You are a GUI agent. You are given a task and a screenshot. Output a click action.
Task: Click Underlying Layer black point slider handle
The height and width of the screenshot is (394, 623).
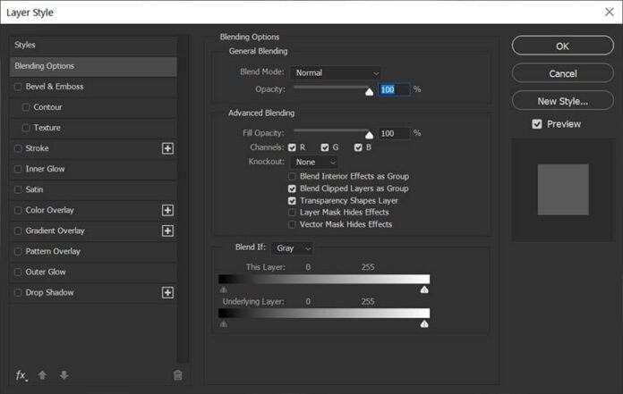point(223,324)
